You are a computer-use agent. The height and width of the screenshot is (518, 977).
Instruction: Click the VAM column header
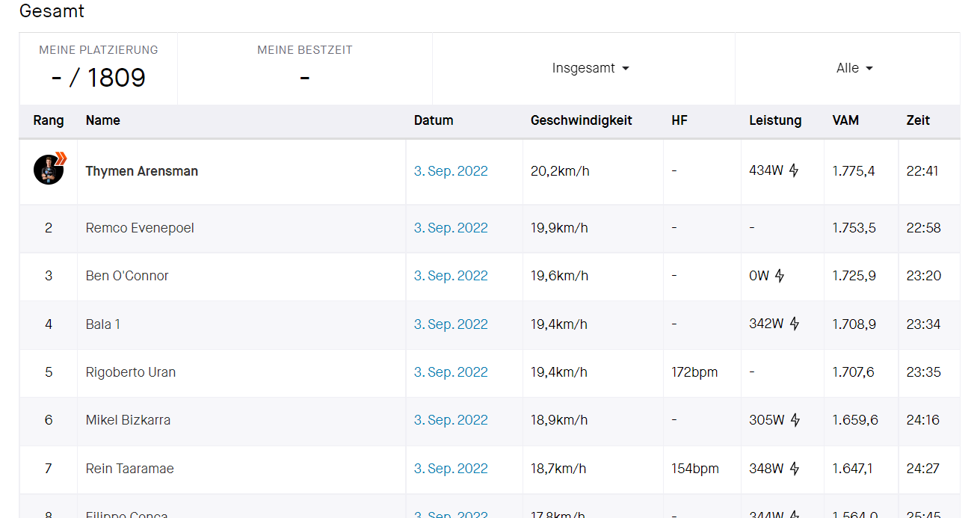(x=845, y=120)
